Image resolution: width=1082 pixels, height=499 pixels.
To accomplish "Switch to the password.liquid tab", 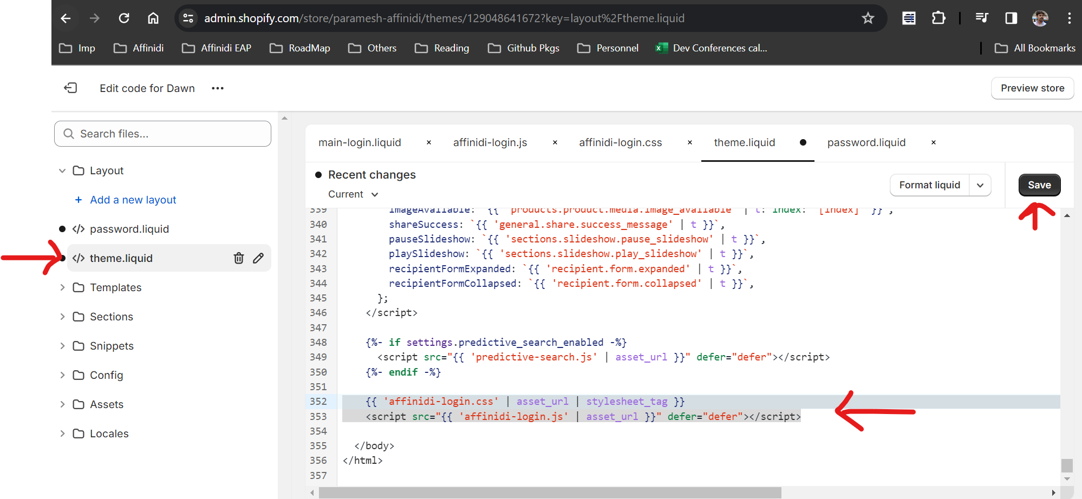I will [866, 142].
